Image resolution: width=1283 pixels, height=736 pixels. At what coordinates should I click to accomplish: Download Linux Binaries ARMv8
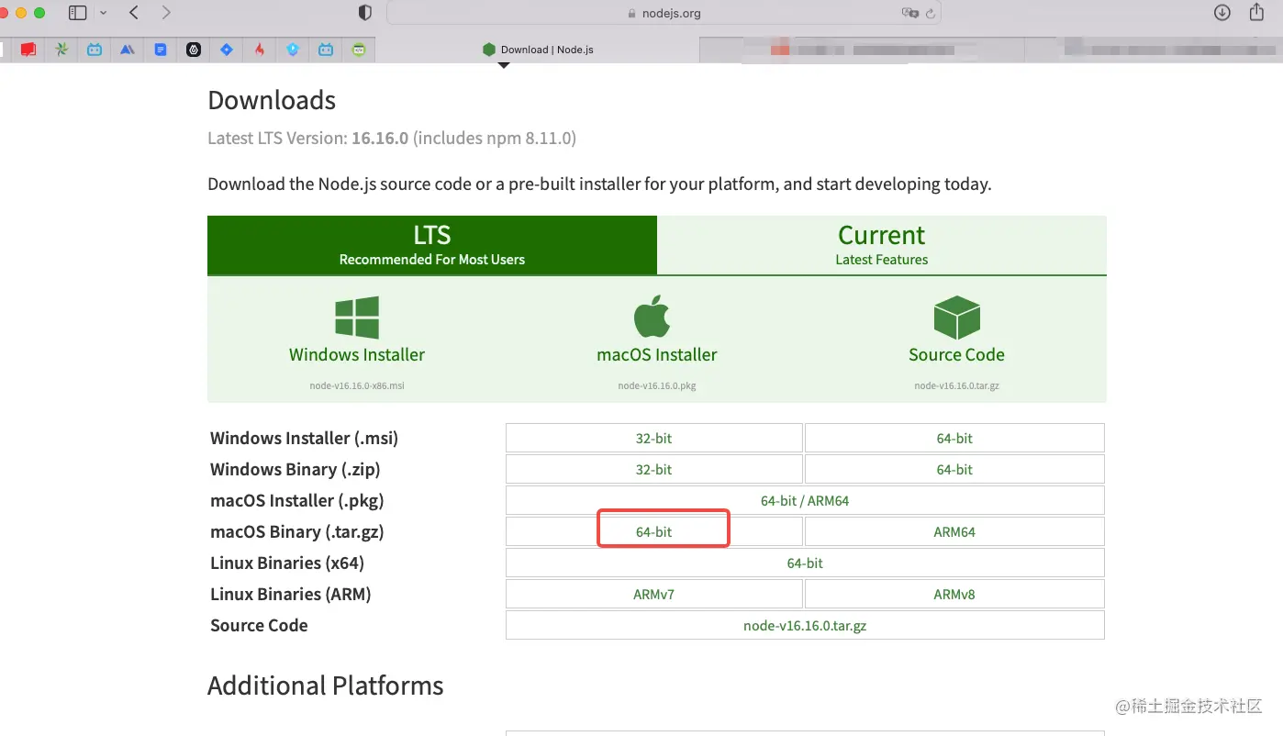954,594
